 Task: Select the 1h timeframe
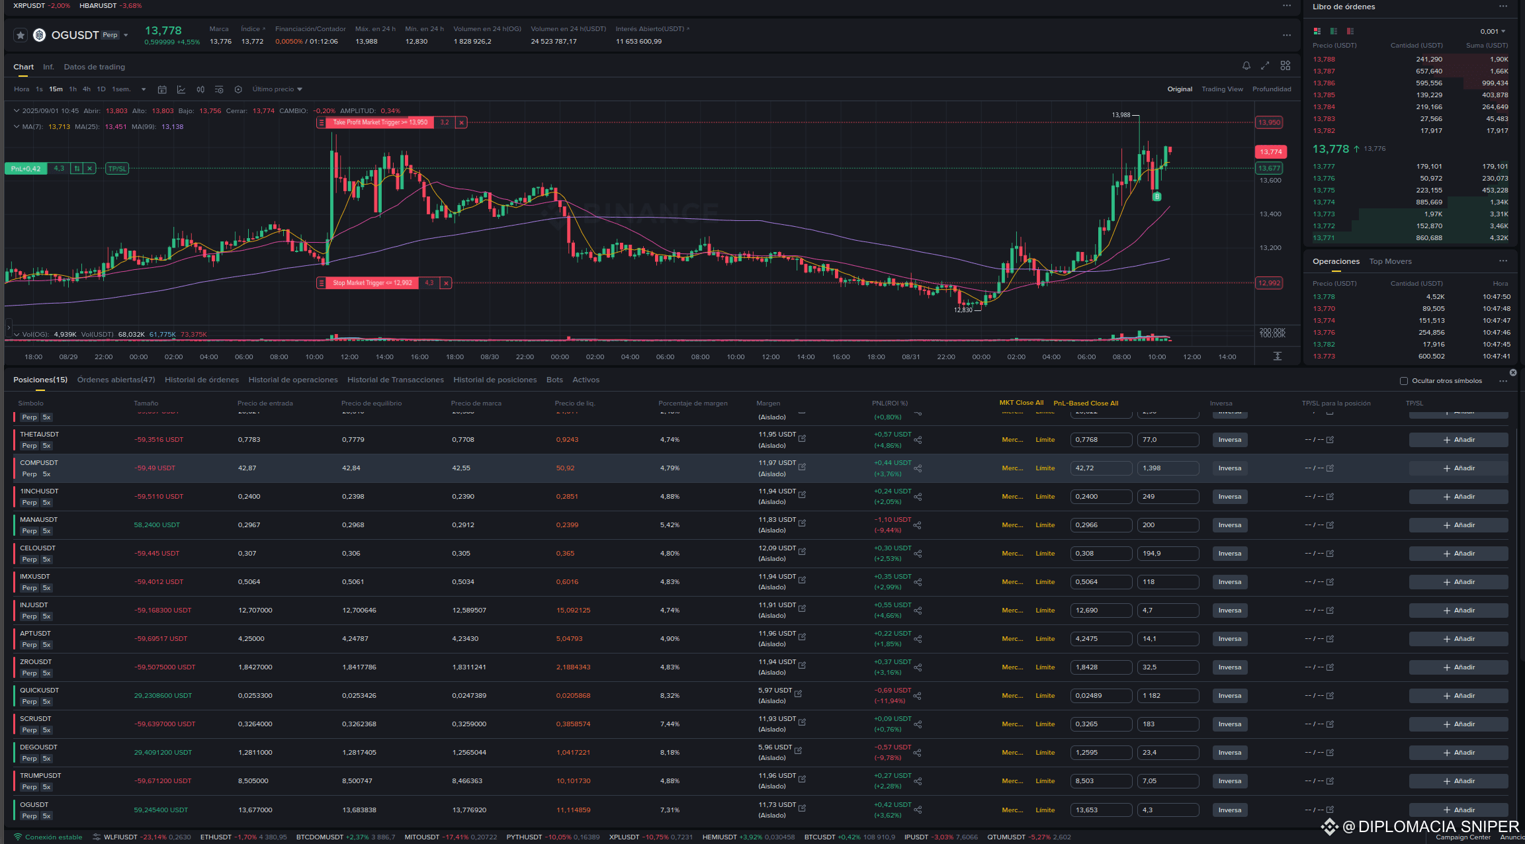click(x=73, y=89)
